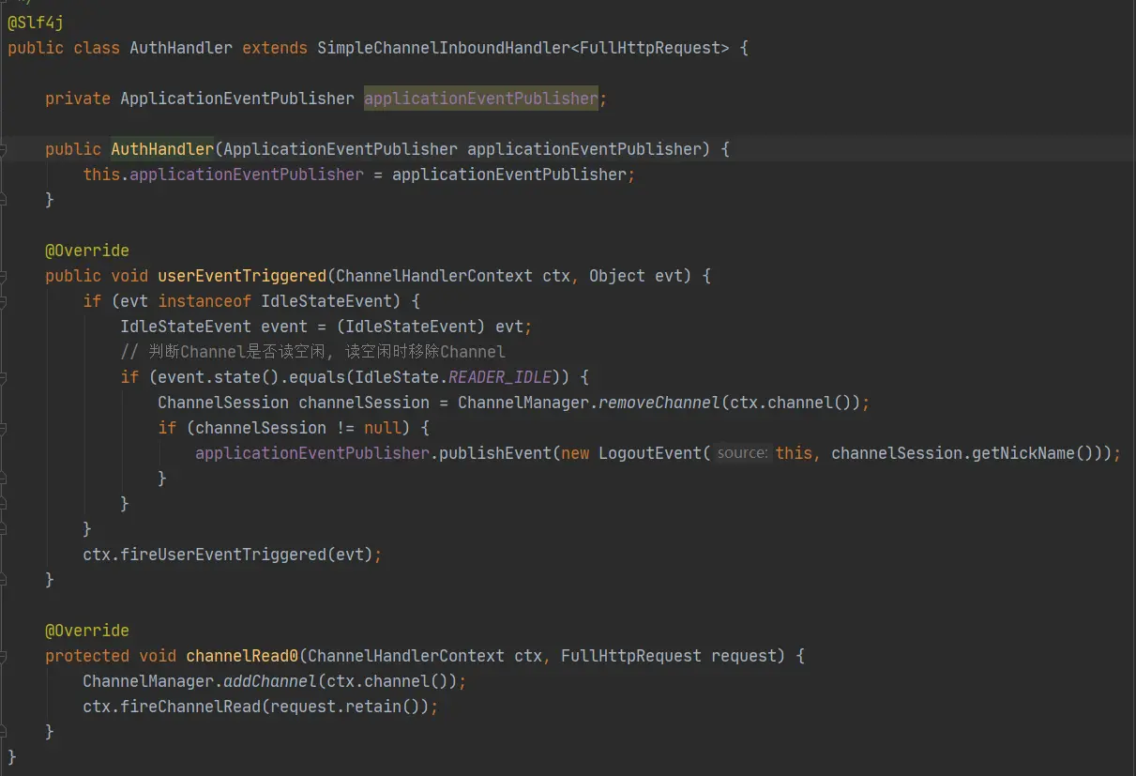Collapse the 'if (evt instanceof IdleStateEvent)' block
The width and height of the screenshot is (1136, 776).
coord(4,301)
